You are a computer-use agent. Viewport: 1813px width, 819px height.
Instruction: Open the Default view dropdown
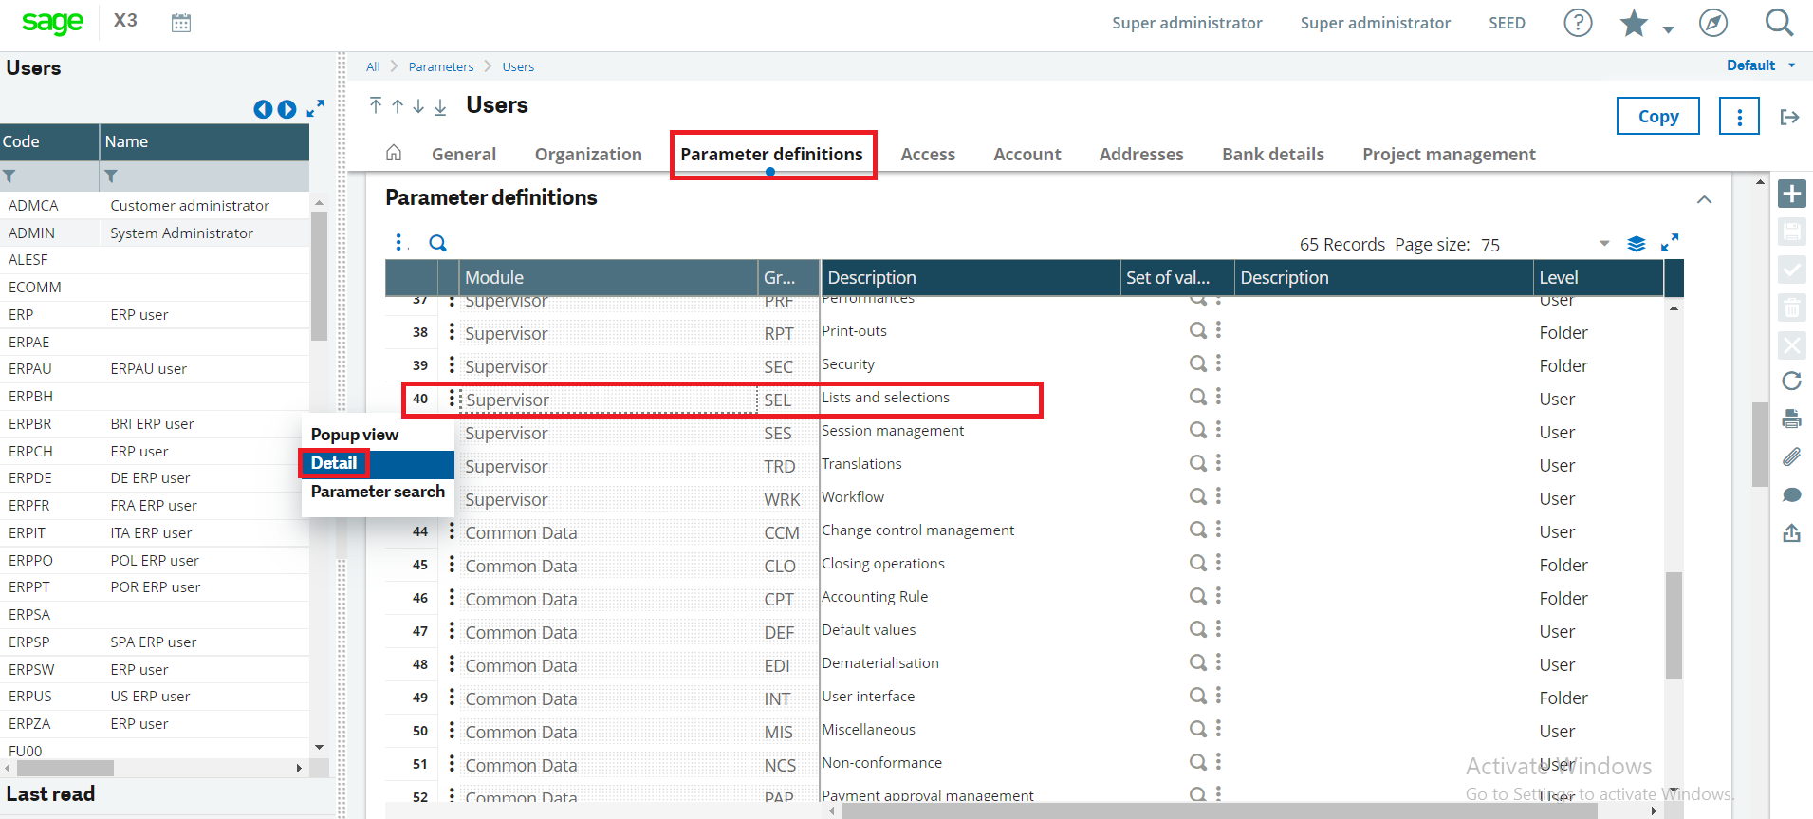coord(1761,65)
